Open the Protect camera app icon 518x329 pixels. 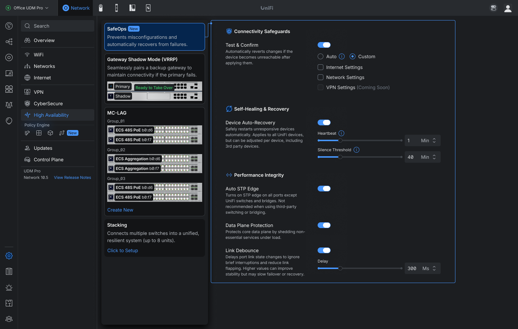(101, 8)
